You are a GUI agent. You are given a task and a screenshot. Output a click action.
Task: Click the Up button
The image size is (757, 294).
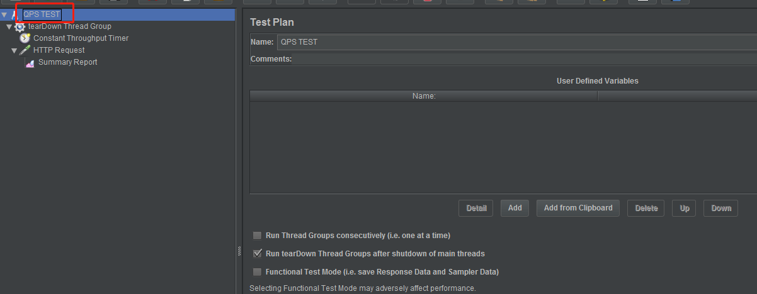pyautogui.click(x=685, y=209)
